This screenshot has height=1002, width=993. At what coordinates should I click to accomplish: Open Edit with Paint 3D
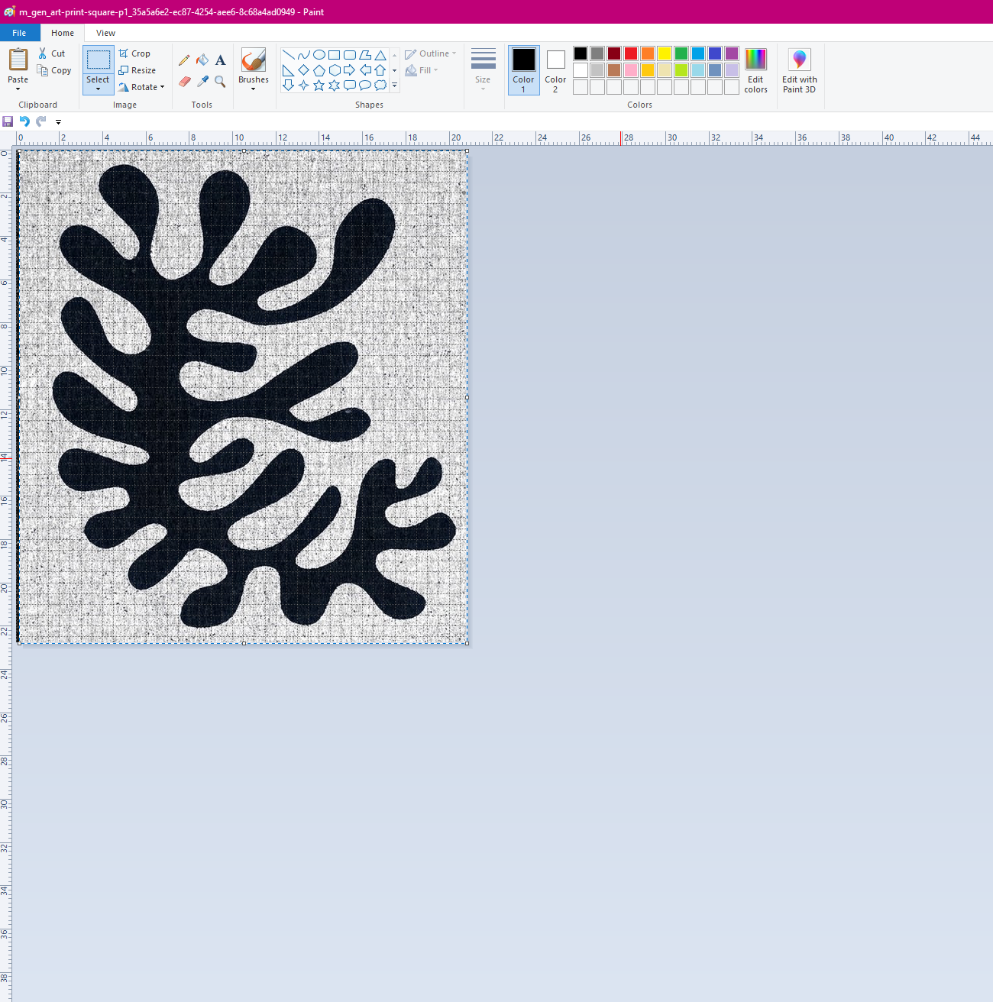pos(799,69)
